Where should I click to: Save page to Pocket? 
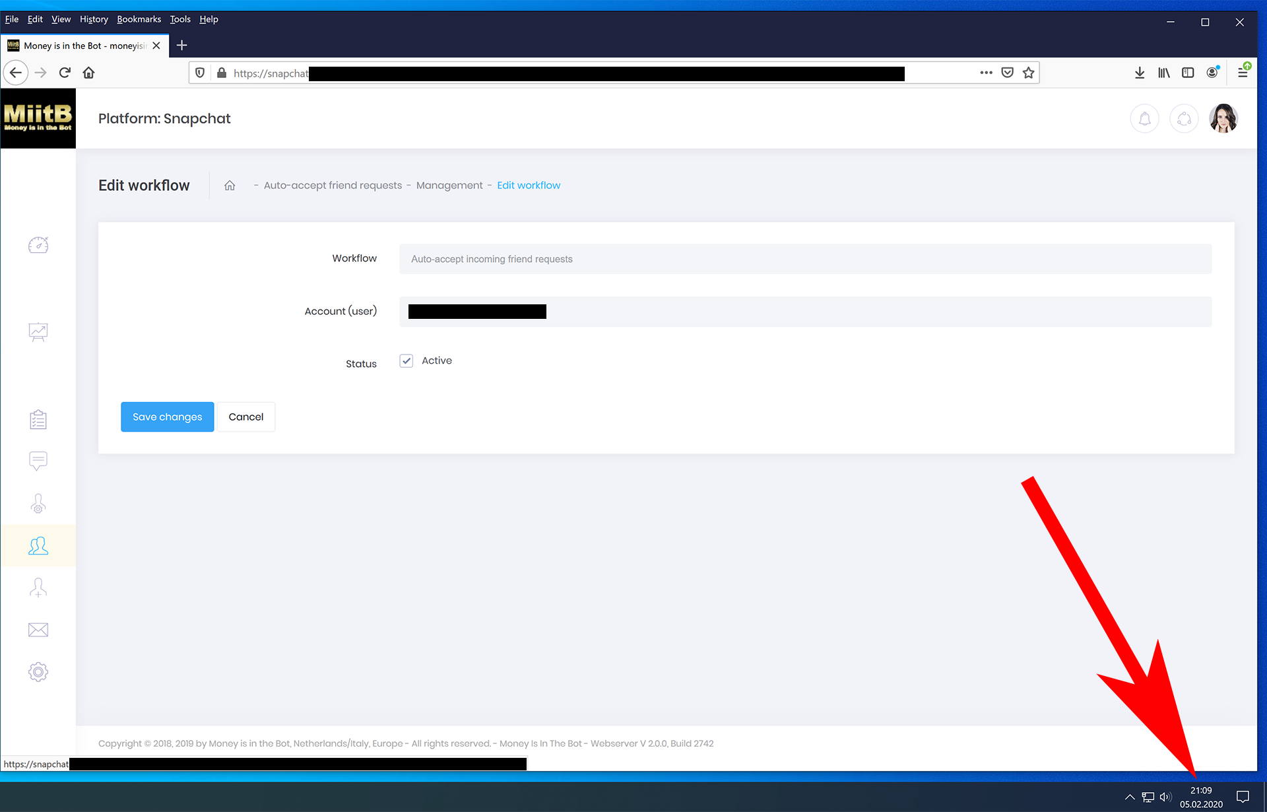[x=1008, y=73]
